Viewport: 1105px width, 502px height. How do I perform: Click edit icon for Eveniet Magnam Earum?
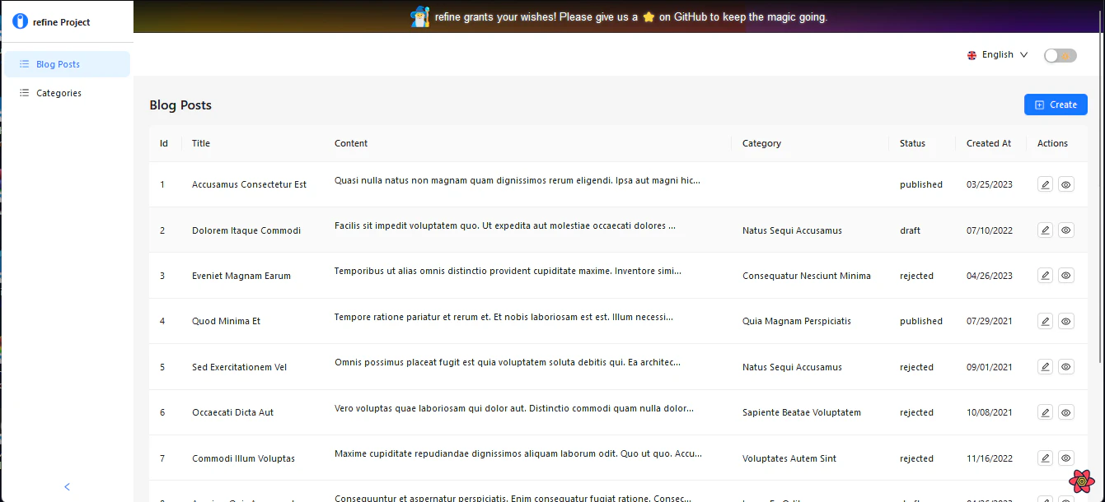coord(1045,276)
